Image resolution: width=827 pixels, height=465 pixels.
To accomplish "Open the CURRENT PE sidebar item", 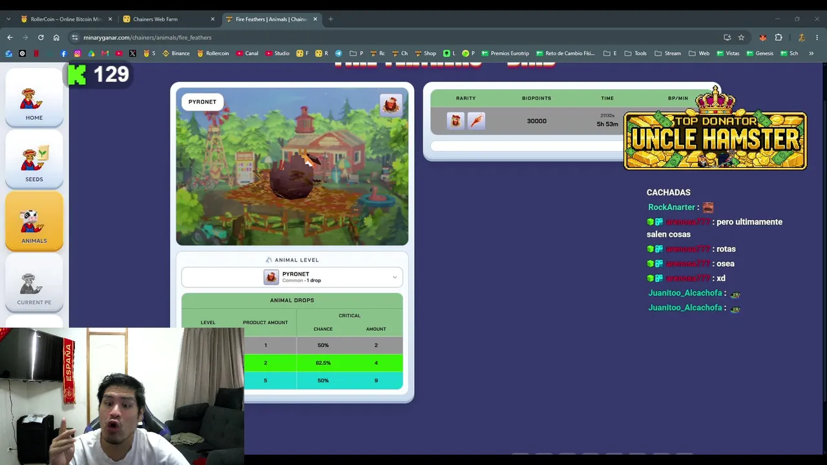I will [x=34, y=283].
